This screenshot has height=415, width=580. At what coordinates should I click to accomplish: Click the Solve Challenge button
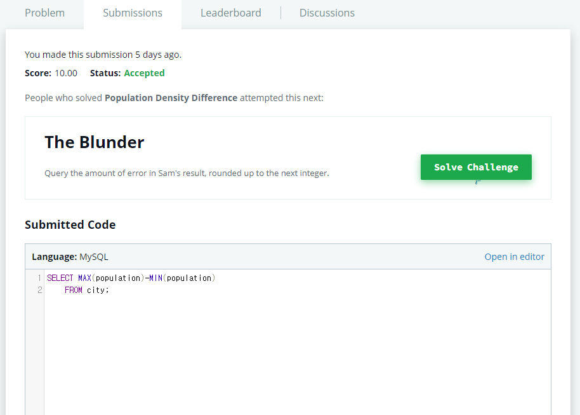pos(476,167)
